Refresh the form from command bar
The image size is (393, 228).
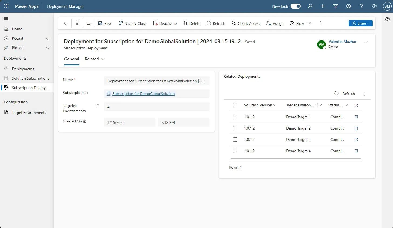pyautogui.click(x=216, y=23)
